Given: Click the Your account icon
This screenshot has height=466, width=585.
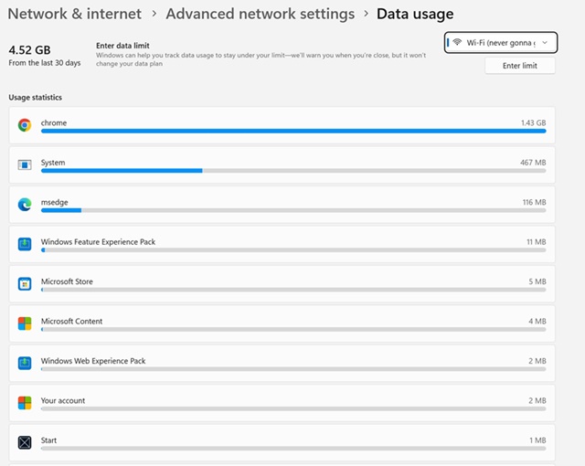Looking at the screenshot, I should point(25,403).
